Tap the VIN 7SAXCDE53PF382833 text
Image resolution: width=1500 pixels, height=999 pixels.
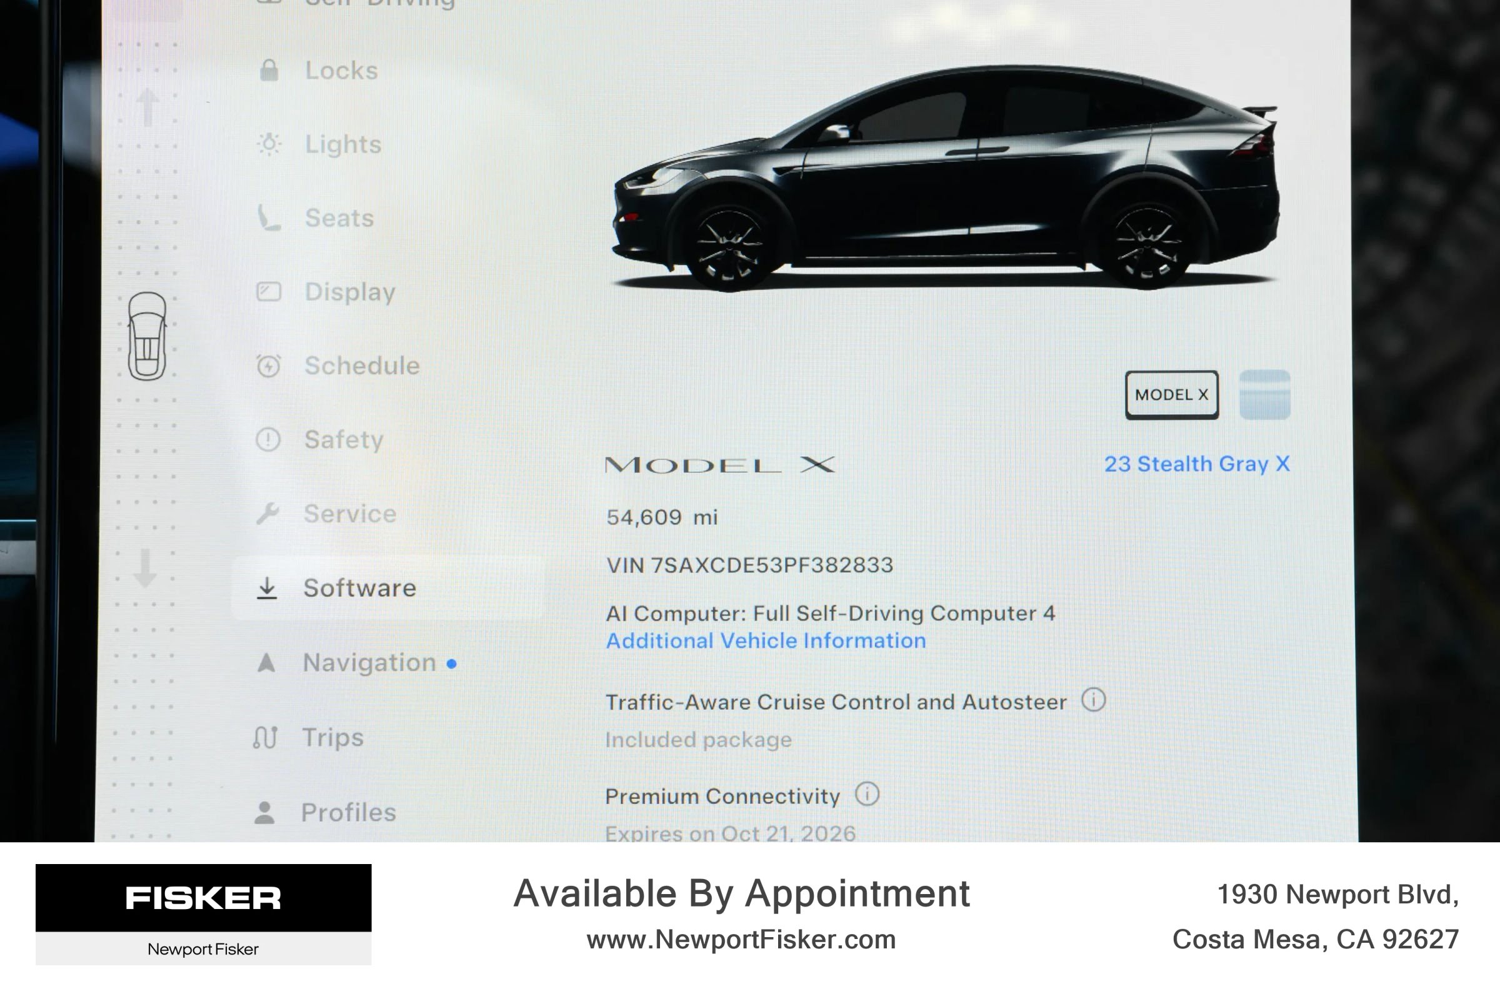point(749,565)
